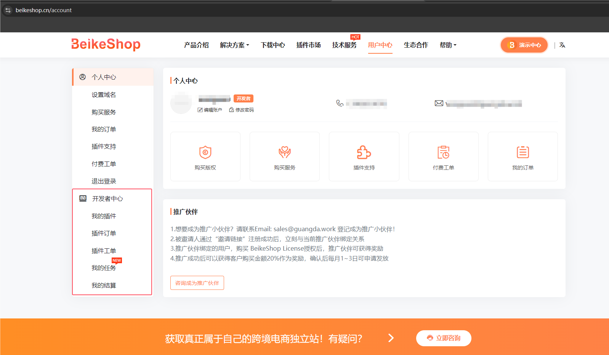Click the 个人中心 user icon in sidebar

pyautogui.click(x=82, y=77)
